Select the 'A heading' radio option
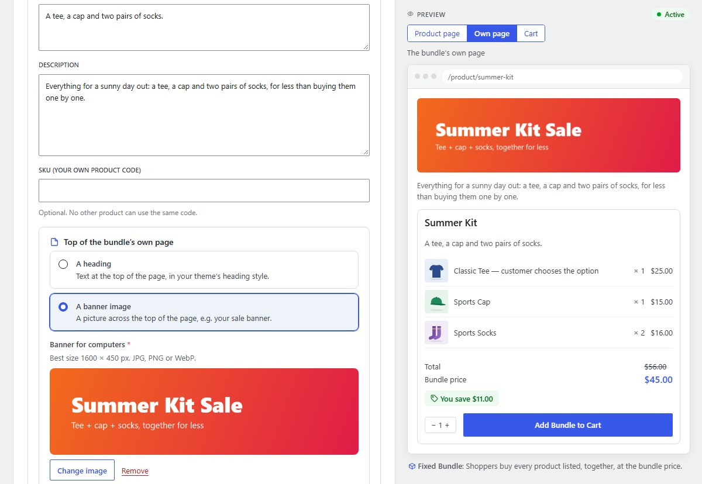 click(x=63, y=264)
